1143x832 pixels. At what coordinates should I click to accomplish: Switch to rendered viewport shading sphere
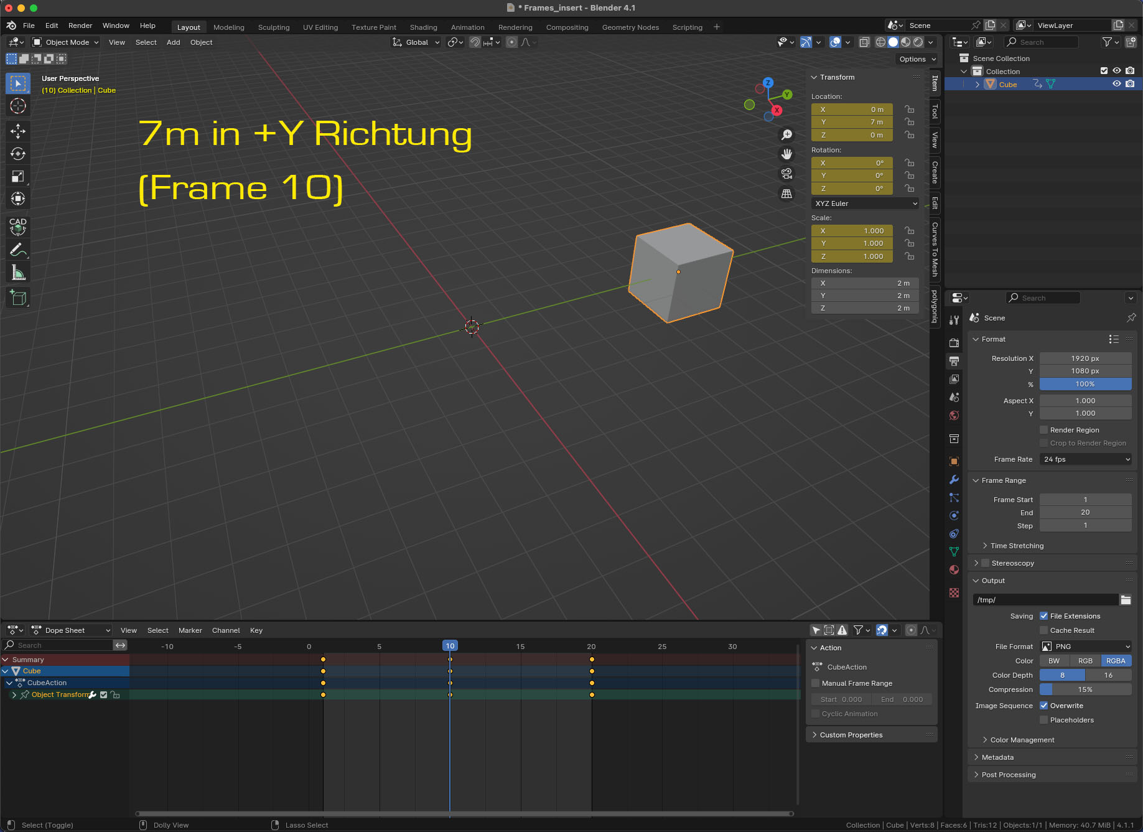(918, 42)
